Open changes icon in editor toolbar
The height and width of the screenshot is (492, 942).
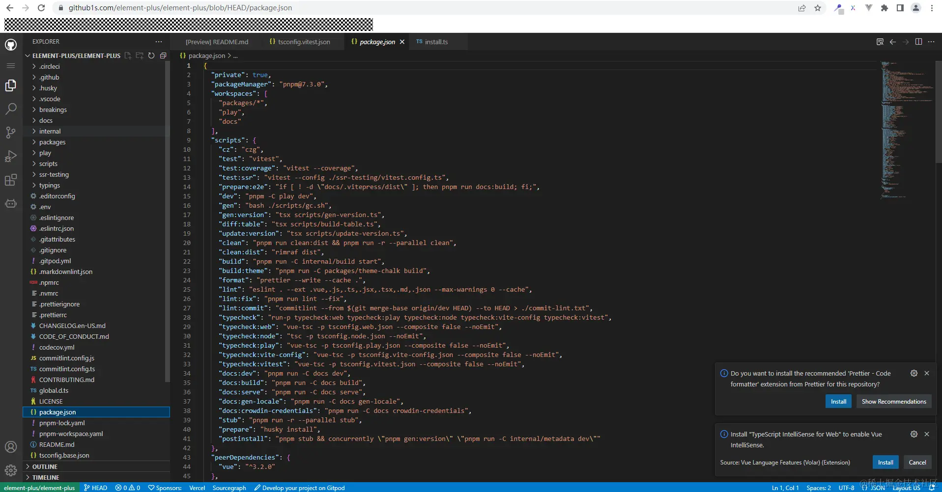point(880,42)
